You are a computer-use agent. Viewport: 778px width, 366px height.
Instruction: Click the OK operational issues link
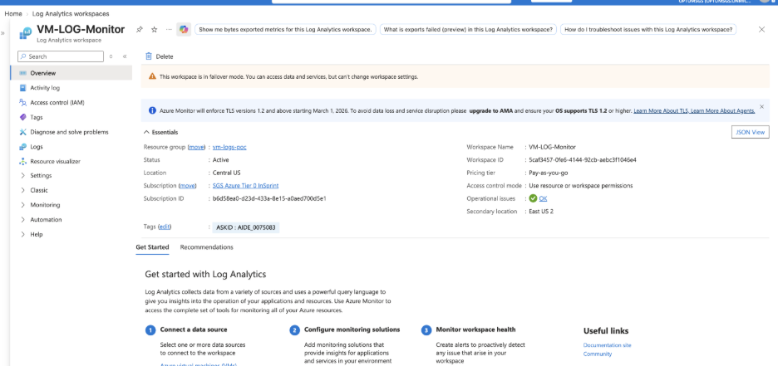coord(543,198)
